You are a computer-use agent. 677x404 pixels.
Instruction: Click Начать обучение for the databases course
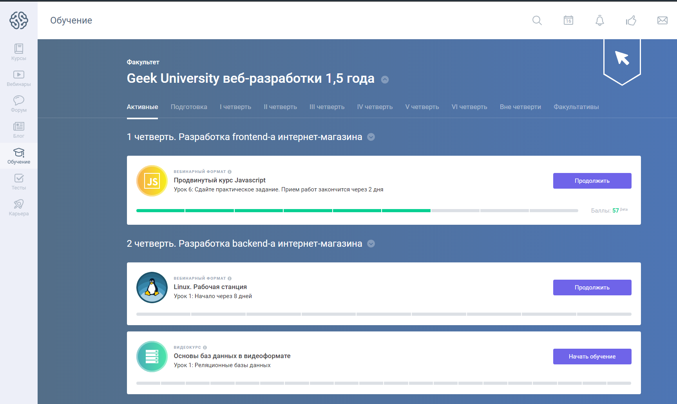tap(592, 357)
